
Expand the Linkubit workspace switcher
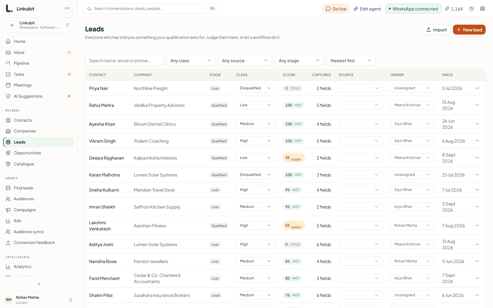pos(39,25)
